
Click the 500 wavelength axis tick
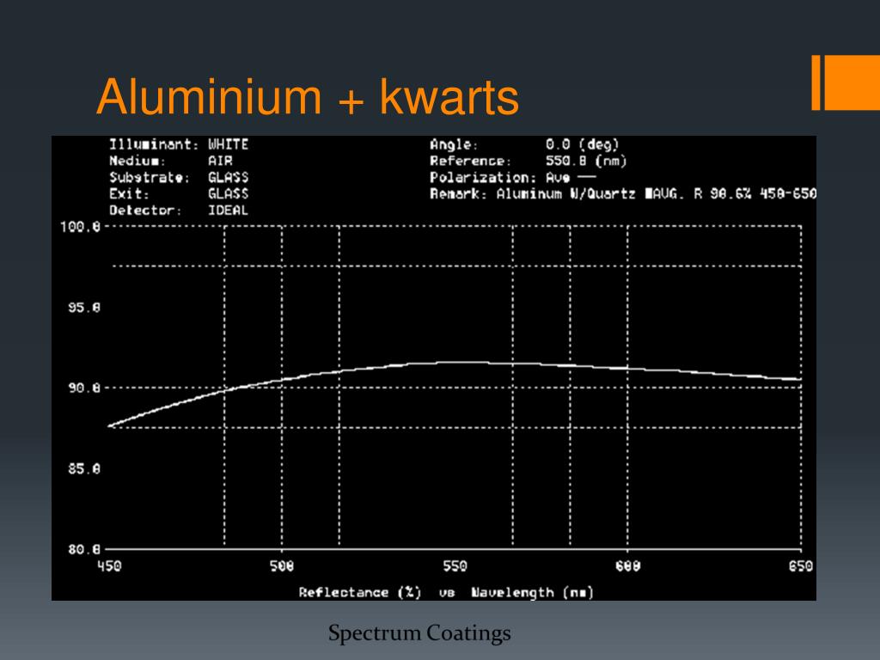(282, 565)
